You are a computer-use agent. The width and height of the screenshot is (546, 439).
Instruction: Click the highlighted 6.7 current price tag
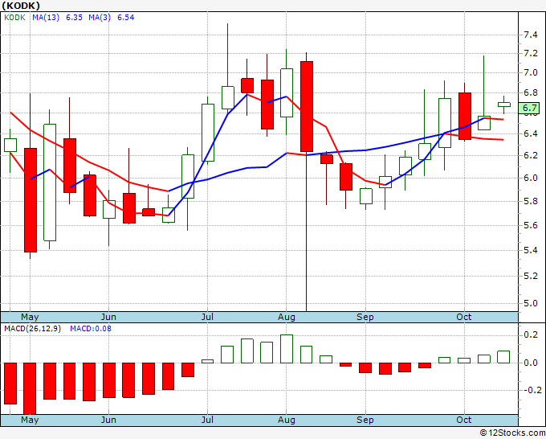click(x=529, y=108)
